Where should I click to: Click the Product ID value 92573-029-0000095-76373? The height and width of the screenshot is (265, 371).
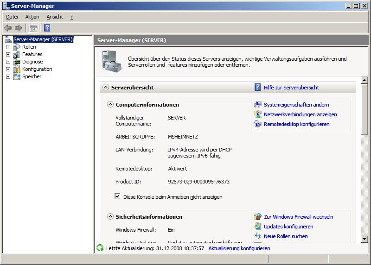click(199, 182)
